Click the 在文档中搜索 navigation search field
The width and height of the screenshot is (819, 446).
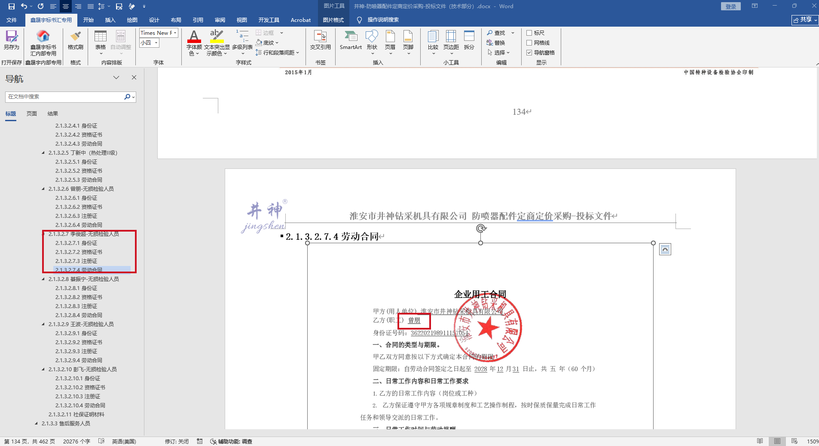[x=64, y=97]
